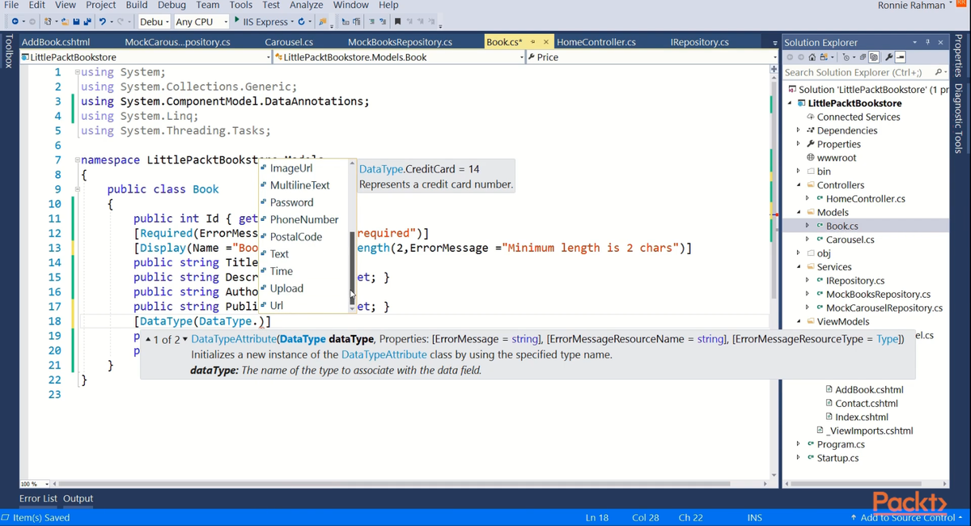Open the LittlePacktBookstore.Models.Book type dropdown

coord(399,57)
